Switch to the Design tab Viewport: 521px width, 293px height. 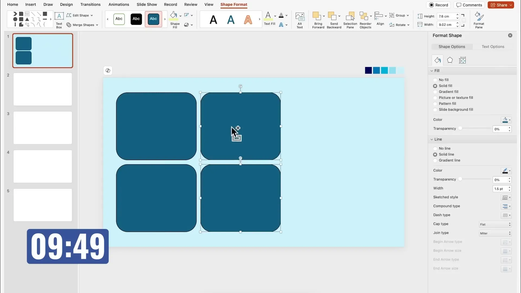(66, 5)
